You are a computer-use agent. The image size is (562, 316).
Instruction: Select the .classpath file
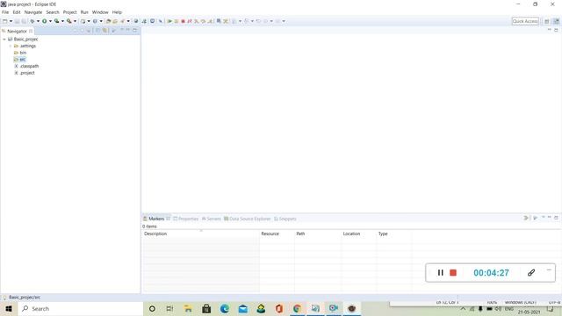(26, 67)
